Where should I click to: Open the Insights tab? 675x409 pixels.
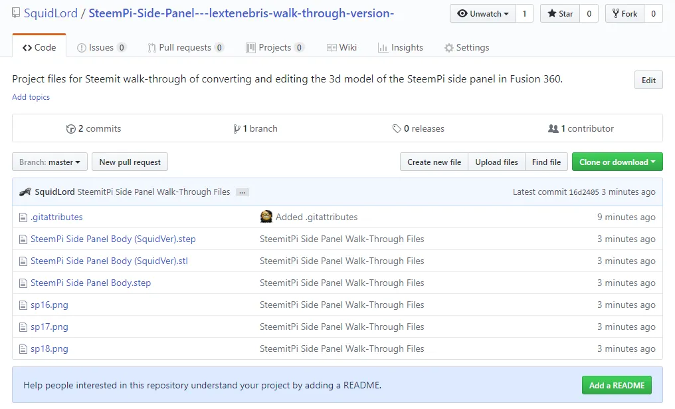[401, 47]
